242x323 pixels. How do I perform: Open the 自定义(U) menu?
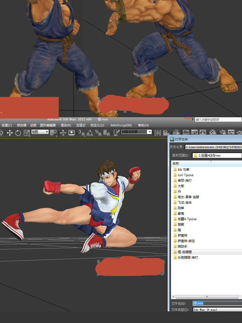(x=97, y=125)
